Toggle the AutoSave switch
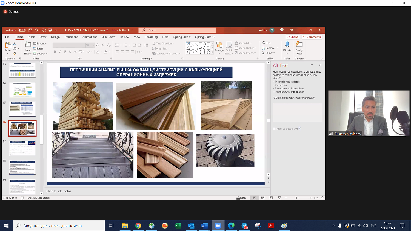The image size is (411, 231). (22, 30)
